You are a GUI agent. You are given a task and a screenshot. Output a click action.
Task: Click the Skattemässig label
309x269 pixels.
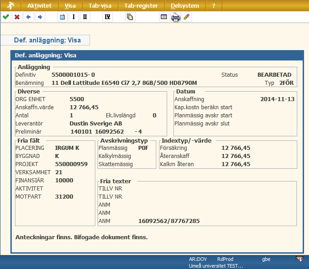[x=116, y=164]
